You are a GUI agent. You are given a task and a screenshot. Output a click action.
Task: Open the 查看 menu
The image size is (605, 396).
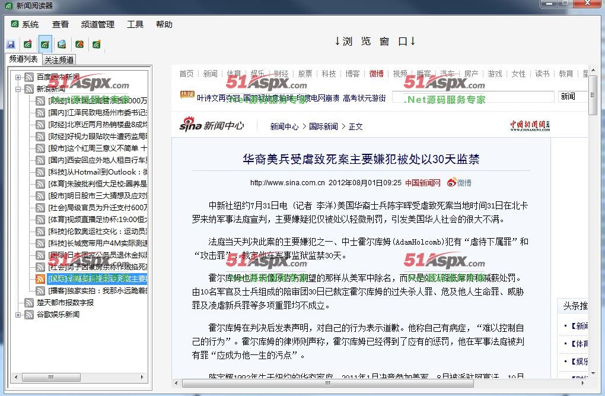60,24
